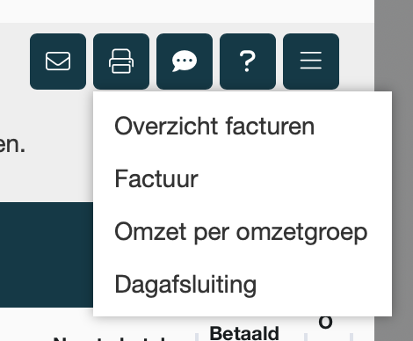Click the white strip above the toolbar
Screen dimensions: 413x341
tap(187, 11)
